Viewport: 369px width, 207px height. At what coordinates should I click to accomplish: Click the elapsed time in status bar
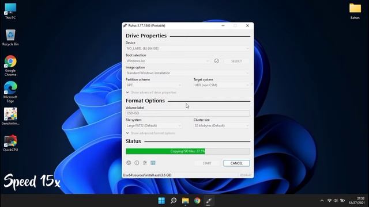point(246,175)
